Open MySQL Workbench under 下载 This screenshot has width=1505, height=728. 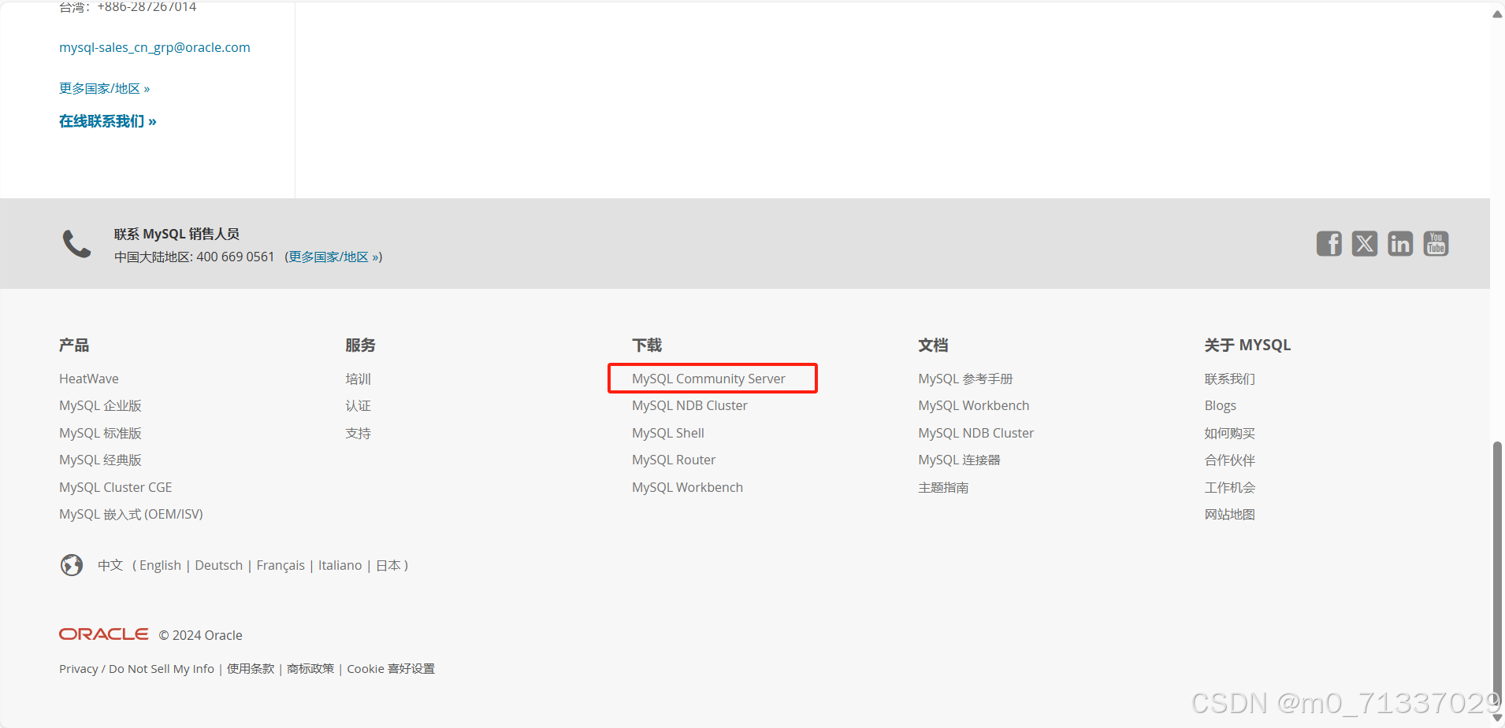tap(687, 487)
